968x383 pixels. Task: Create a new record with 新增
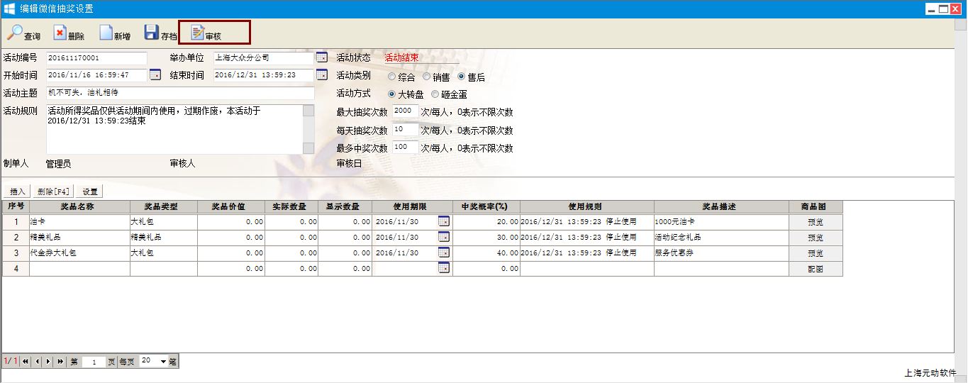pyautogui.click(x=106, y=33)
